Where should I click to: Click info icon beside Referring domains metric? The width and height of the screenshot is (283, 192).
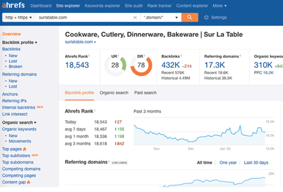click(x=240, y=55)
